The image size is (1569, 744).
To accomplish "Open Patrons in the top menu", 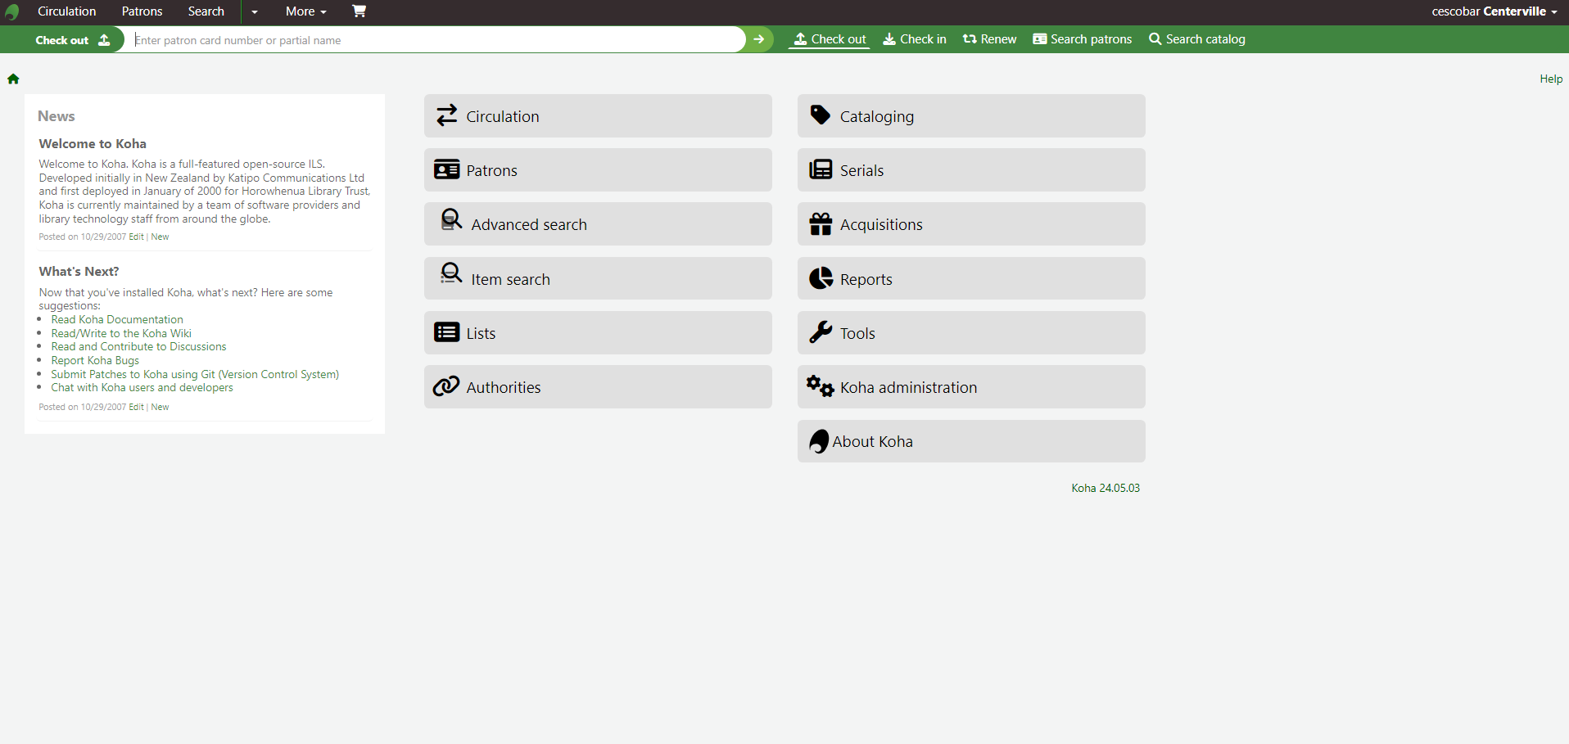I will (x=142, y=11).
